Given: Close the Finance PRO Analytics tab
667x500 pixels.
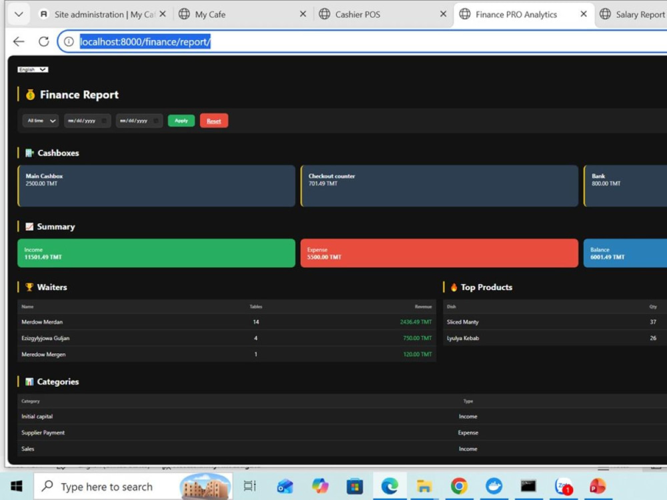Looking at the screenshot, I should [584, 14].
